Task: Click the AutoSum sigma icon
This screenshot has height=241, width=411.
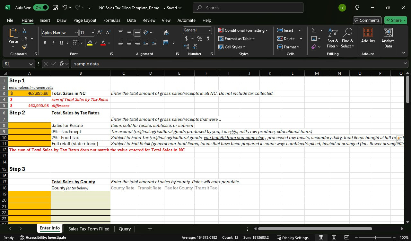Action: 314,30
